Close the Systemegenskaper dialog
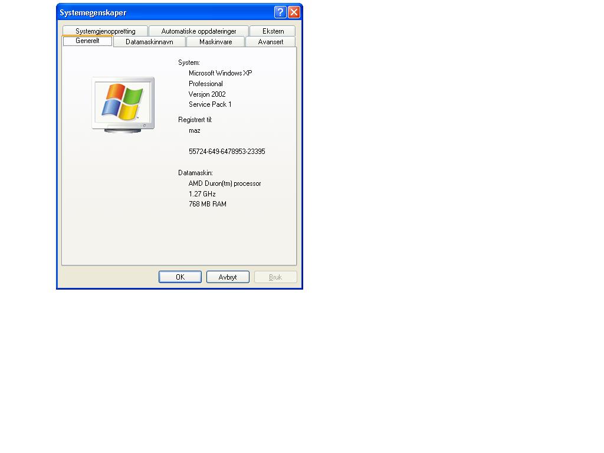 (x=294, y=12)
